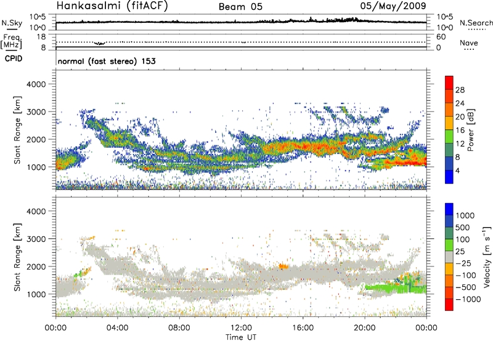The image size is (493, 341).
Task: Click the '2000' tick of power panel
Action: point(36,139)
